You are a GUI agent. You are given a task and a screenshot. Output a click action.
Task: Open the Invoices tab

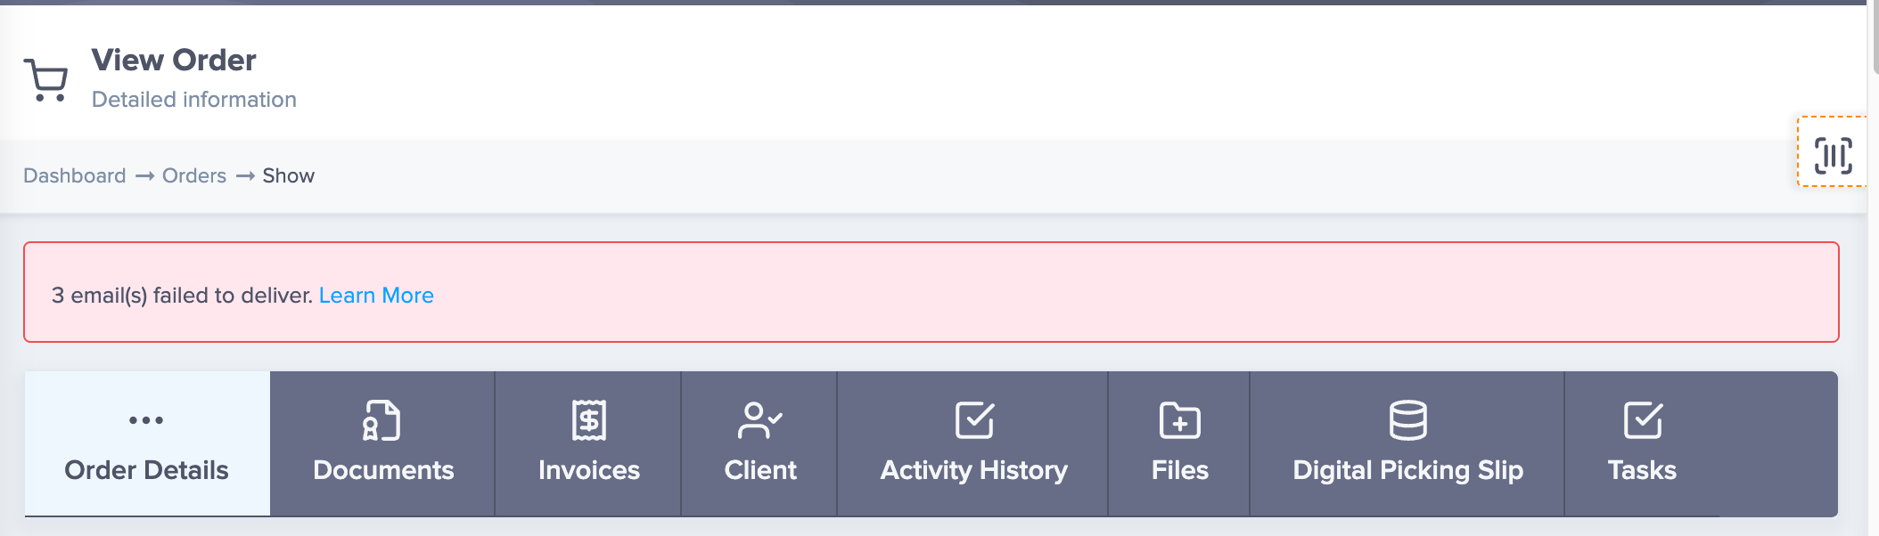pos(588,443)
